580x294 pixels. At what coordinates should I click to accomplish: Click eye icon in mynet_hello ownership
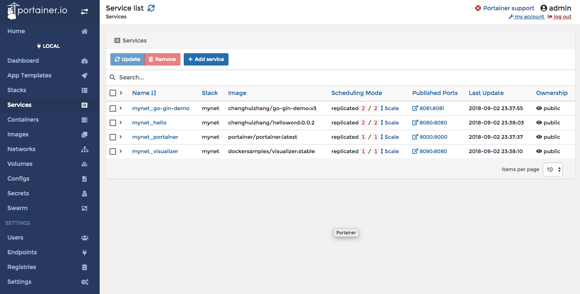(539, 123)
